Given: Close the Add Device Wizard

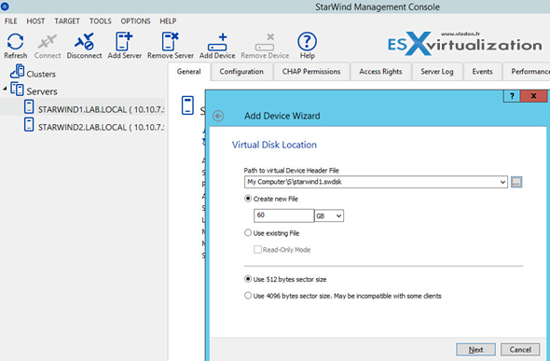Looking at the screenshot, I should [533, 96].
